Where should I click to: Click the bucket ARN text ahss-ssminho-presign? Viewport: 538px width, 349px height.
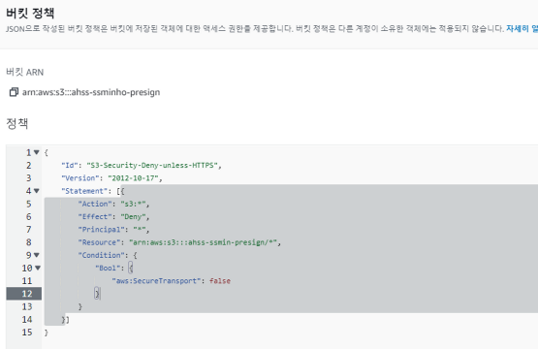point(91,92)
